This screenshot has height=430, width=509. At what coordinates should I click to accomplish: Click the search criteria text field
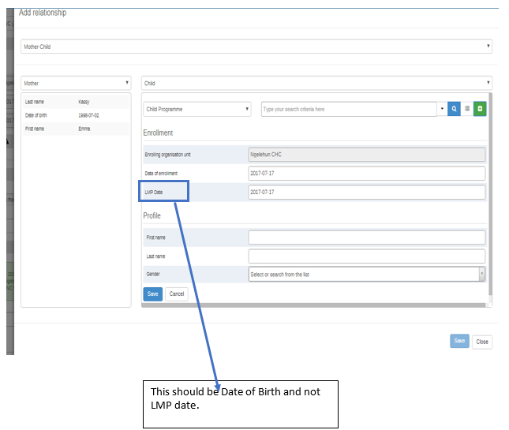[x=348, y=109]
